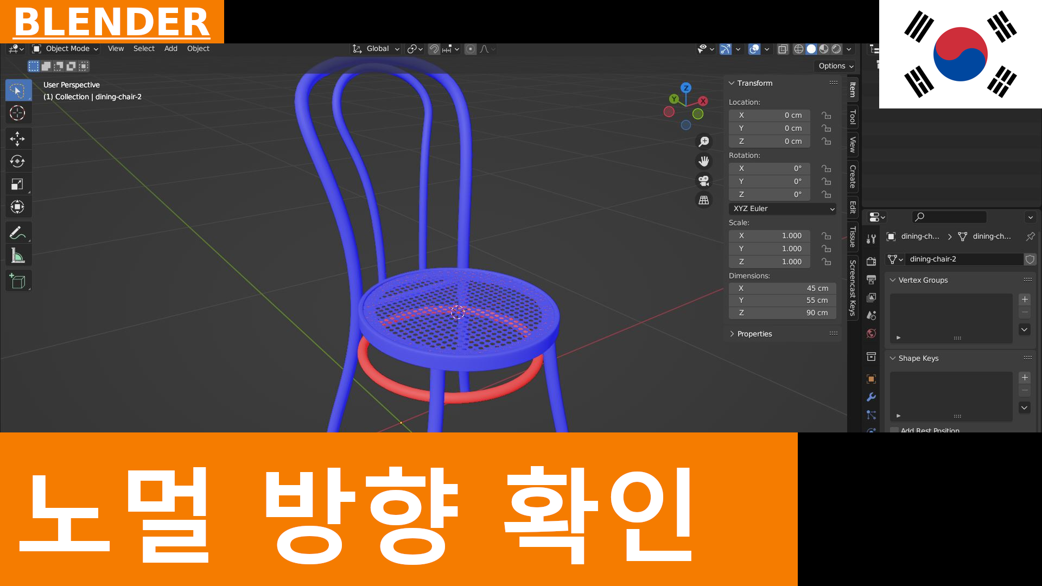Switch to the Tool sidebar tab
This screenshot has width=1042, height=586.
tap(853, 117)
